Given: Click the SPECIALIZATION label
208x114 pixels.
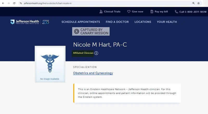Looking at the screenshot, I should (x=85, y=67).
